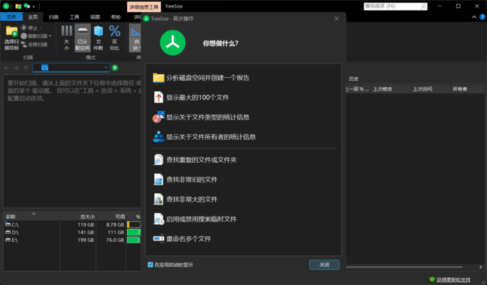Uncheck 在应用启动时显示 checkbox
487x285 pixels.
[x=150, y=265]
